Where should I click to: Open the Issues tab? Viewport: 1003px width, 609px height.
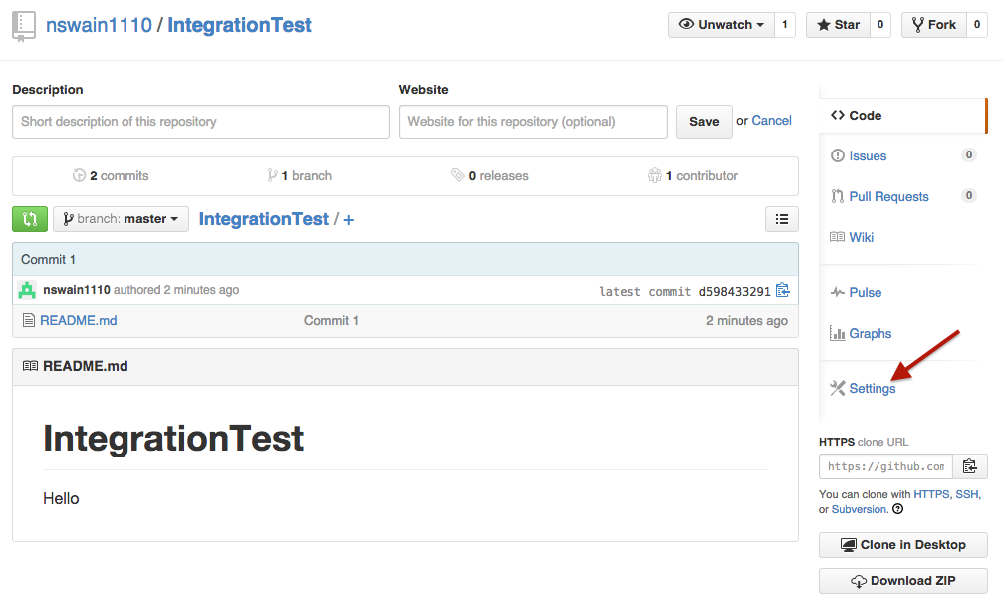point(868,156)
